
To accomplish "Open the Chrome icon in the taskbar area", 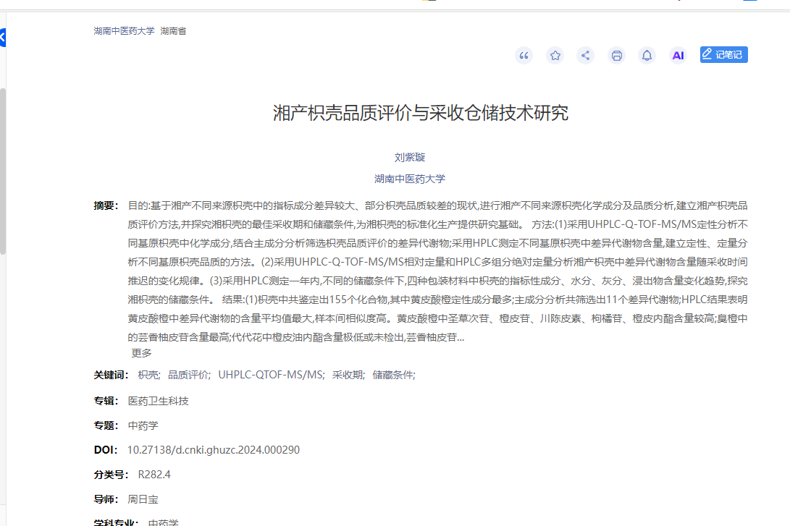I will [x=430, y=2].
